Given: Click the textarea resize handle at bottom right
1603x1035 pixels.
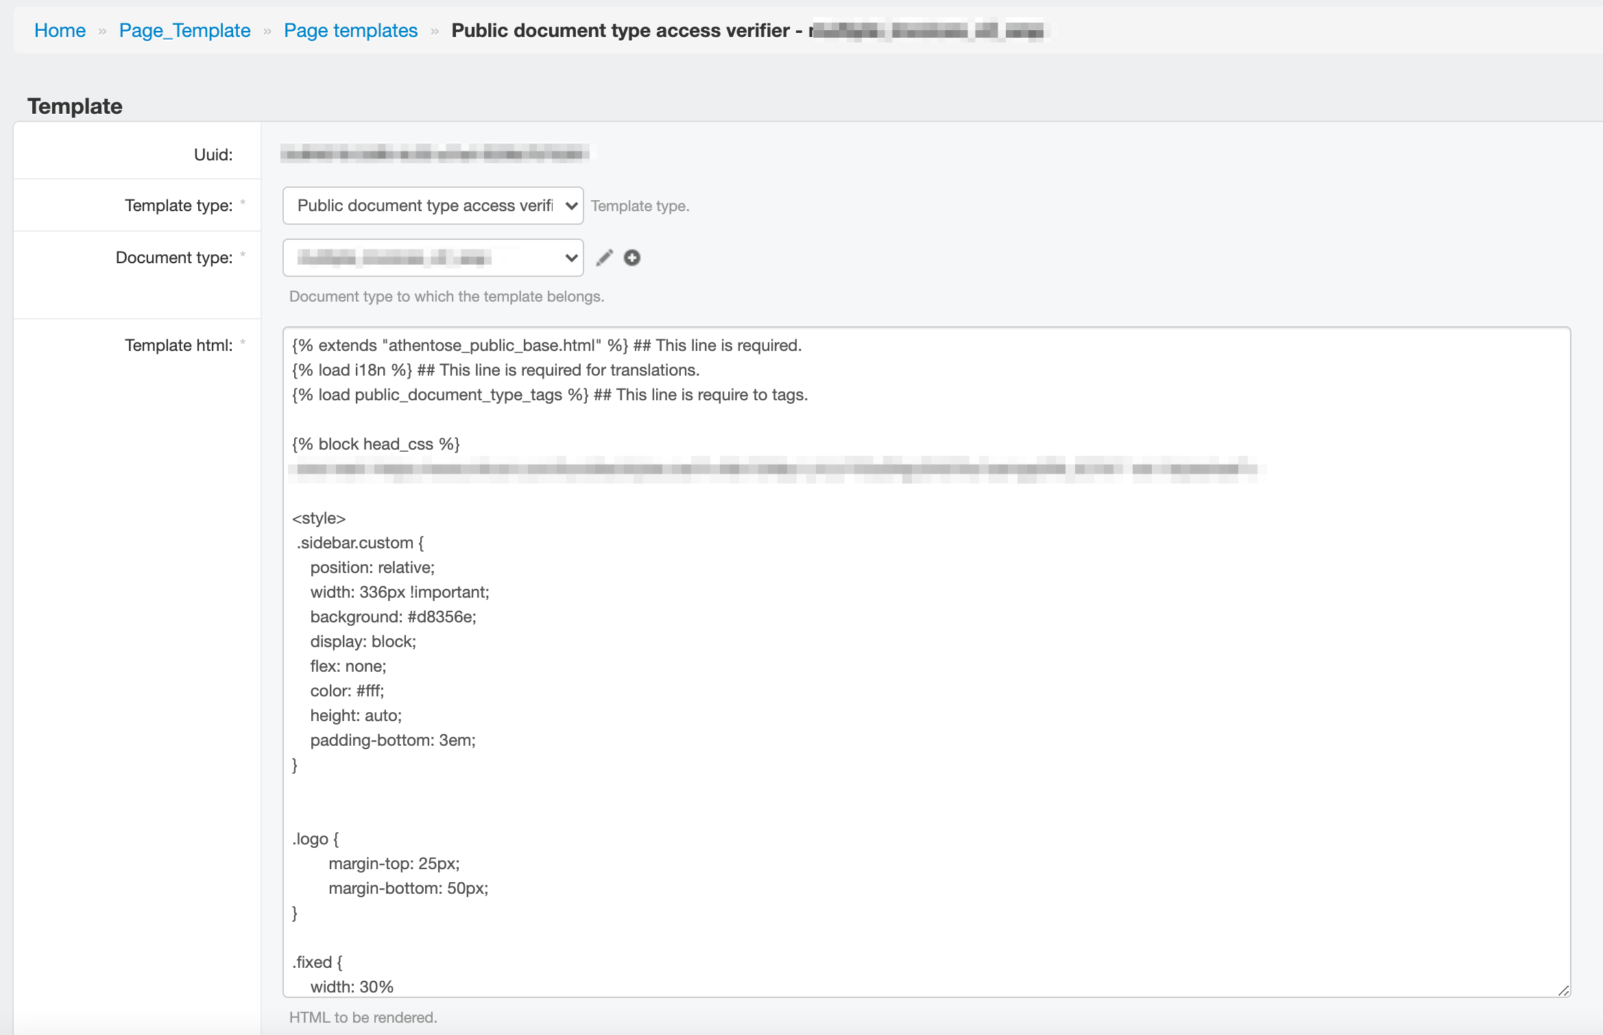Looking at the screenshot, I should (x=1564, y=989).
